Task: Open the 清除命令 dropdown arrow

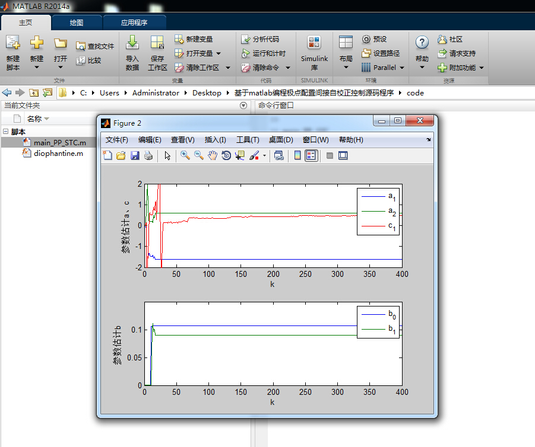Action: click(x=288, y=68)
